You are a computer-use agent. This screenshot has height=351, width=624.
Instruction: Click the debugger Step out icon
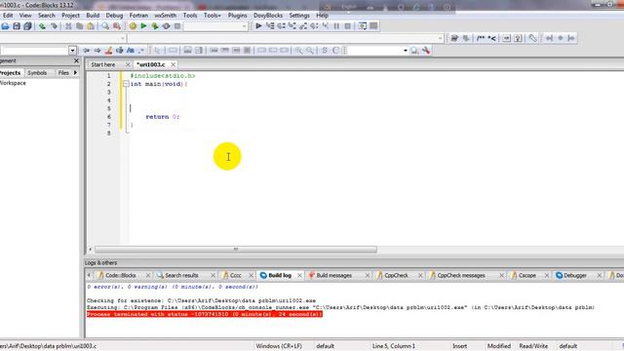pyautogui.click(x=303, y=26)
